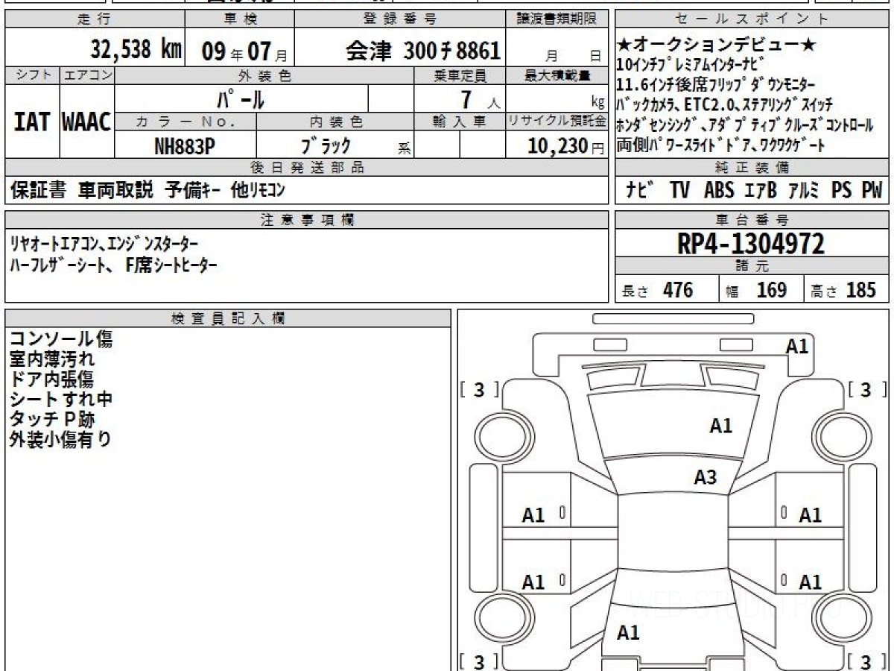Select the ハーフレザーシート、F席シートヒーター note
The image size is (894, 671).
(114, 265)
